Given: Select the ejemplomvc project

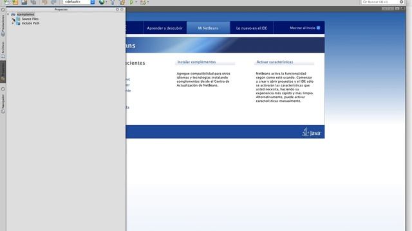Looking at the screenshot, I should [x=26, y=14].
